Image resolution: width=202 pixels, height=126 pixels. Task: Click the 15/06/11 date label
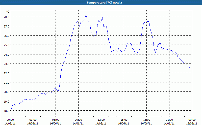192,123
